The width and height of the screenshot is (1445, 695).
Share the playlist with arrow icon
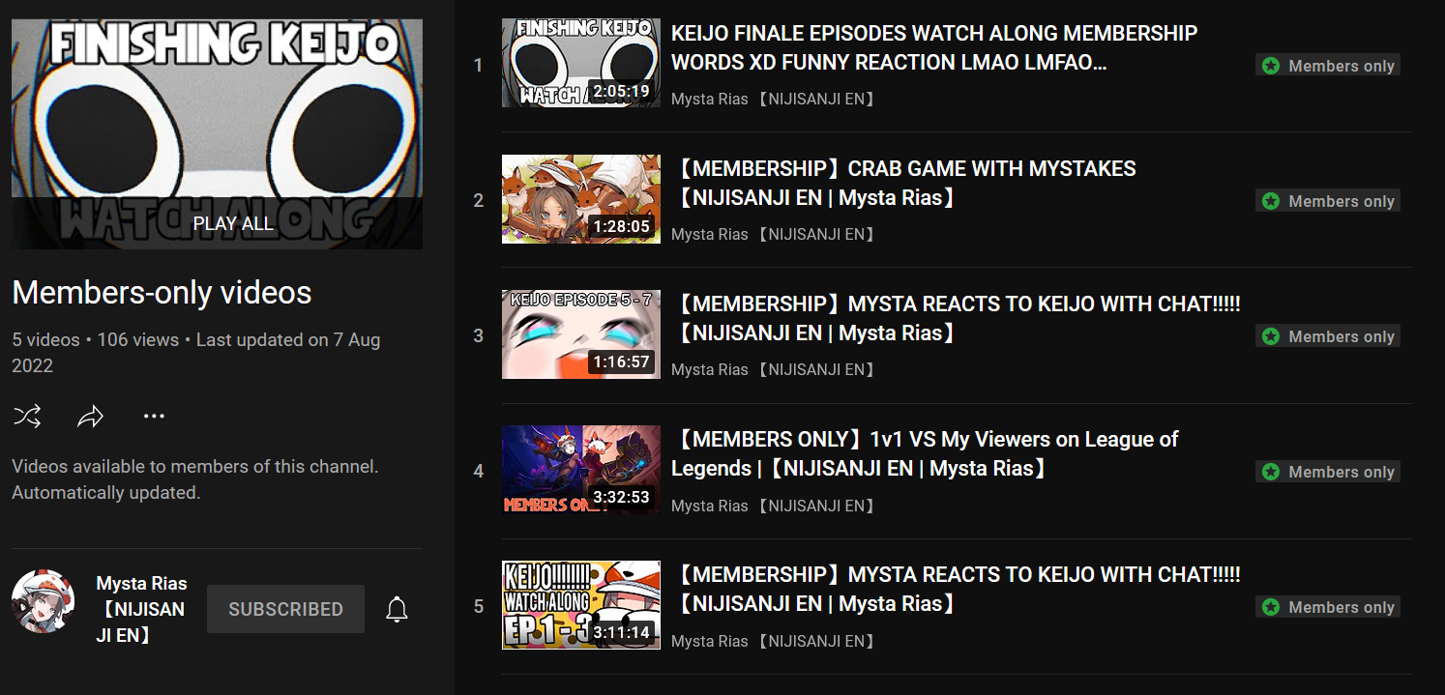[90, 417]
